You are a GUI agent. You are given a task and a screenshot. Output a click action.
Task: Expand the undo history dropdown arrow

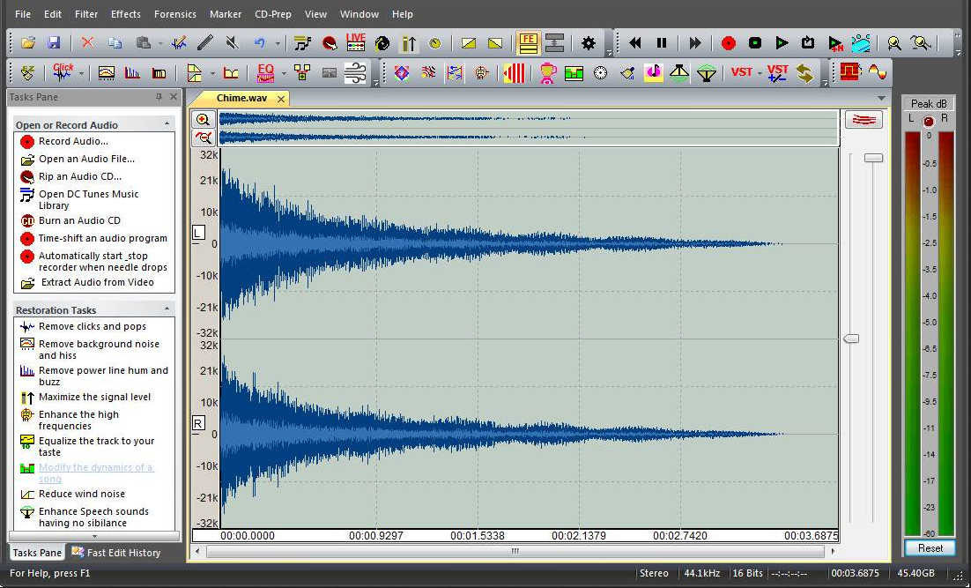278,43
